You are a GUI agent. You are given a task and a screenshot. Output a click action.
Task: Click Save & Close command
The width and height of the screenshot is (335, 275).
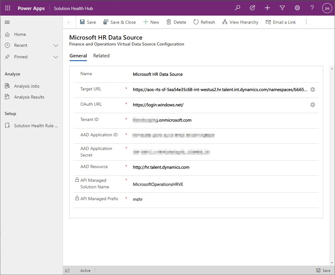click(x=119, y=22)
